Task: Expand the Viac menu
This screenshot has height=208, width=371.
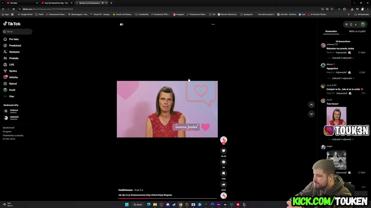Action: [x=11, y=96]
